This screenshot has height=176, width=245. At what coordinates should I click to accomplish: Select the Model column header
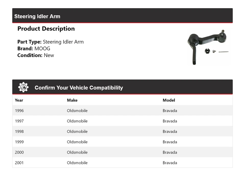click(x=169, y=100)
